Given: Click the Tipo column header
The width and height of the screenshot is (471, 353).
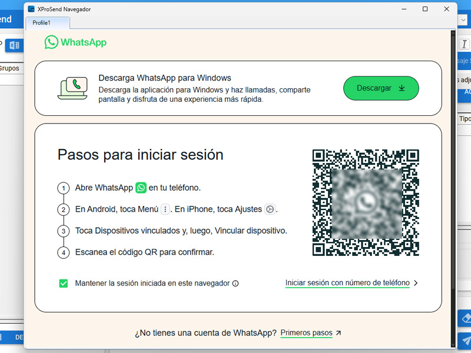Looking at the screenshot, I should [465, 119].
